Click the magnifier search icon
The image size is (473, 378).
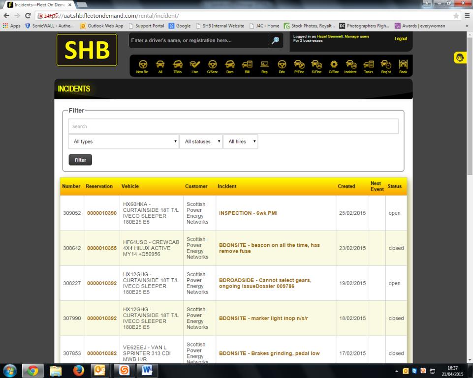coord(277,41)
